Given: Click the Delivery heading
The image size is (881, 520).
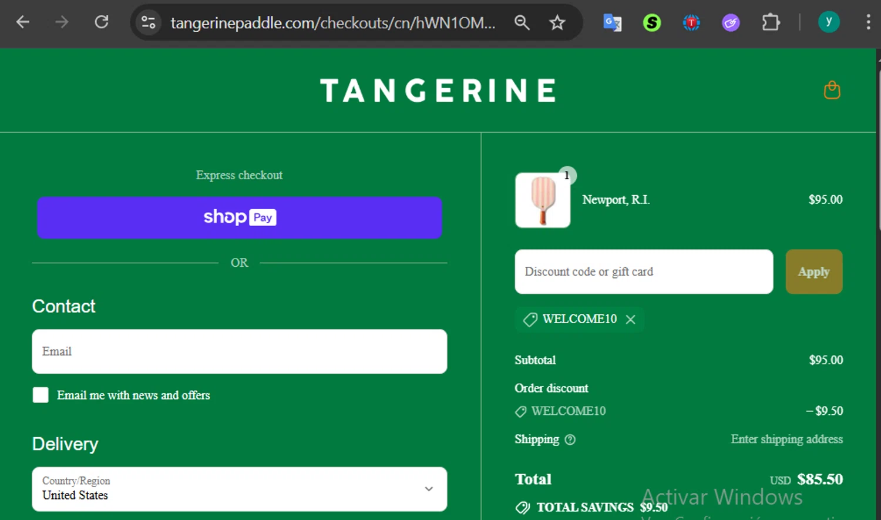Looking at the screenshot, I should 65,444.
